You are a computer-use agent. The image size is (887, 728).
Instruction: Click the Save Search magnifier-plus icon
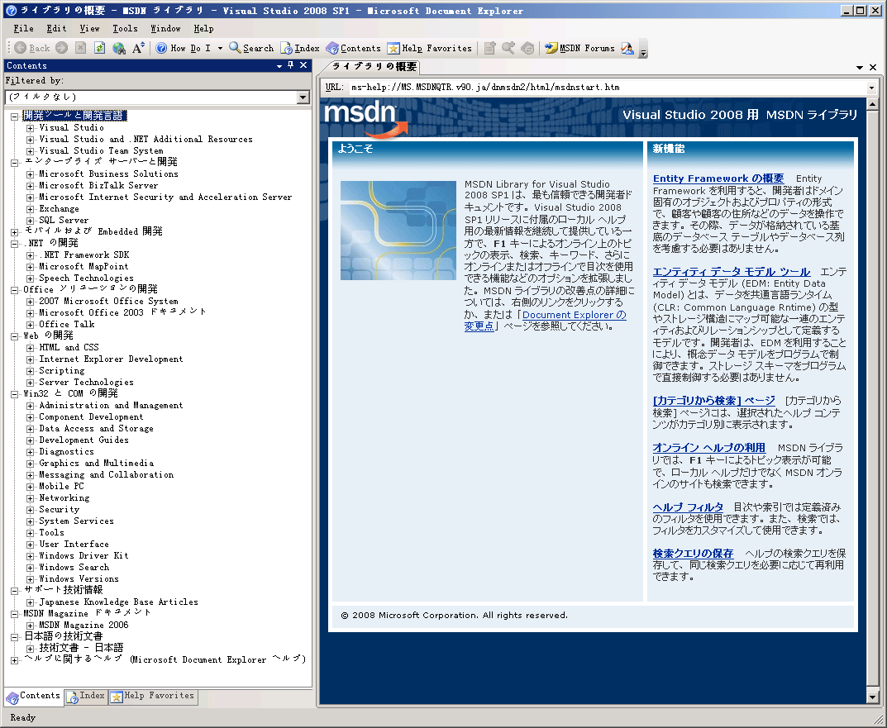[x=508, y=48]
